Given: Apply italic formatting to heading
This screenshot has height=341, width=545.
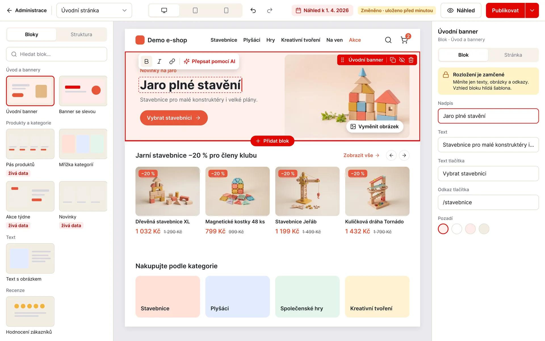Looking at the screenshot, I should pyautogui.click(x=159, y=61).
